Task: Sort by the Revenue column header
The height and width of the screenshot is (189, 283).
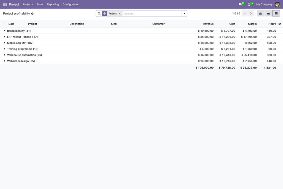Action: pyautogui.click(x=208, y=24)
